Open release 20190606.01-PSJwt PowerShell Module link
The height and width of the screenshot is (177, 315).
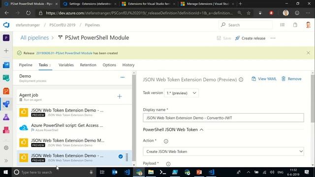click(x=64, y=53)
